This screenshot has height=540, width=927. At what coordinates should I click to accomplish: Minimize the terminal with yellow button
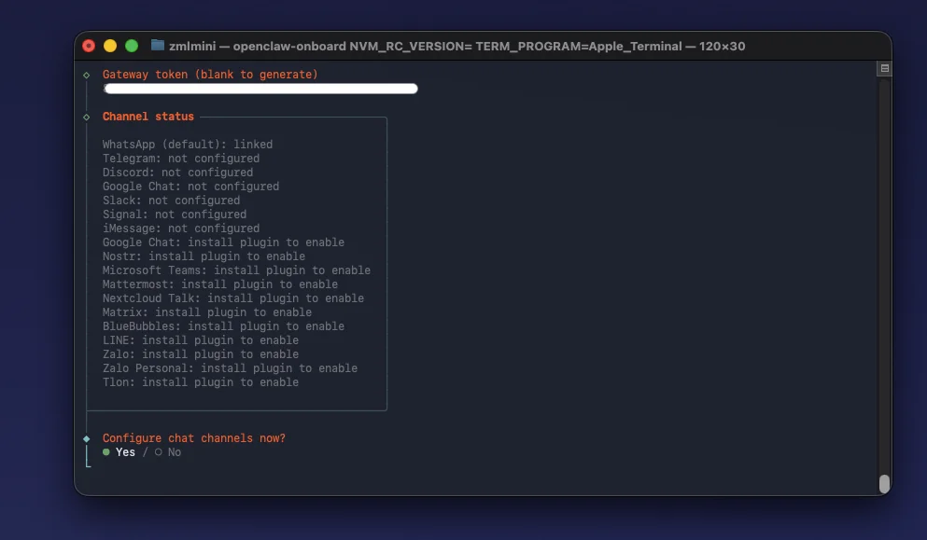[x=110, y=46]
